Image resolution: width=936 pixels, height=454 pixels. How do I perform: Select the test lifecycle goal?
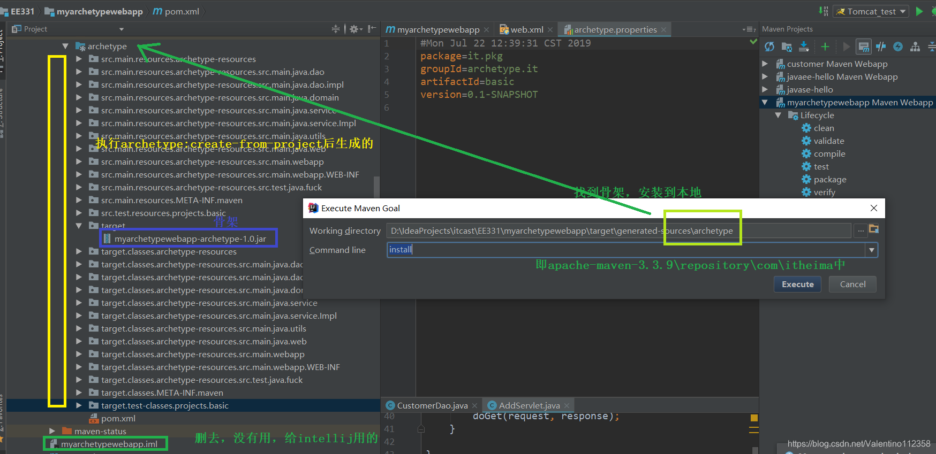pyautogui.click(x=816, y=166)
